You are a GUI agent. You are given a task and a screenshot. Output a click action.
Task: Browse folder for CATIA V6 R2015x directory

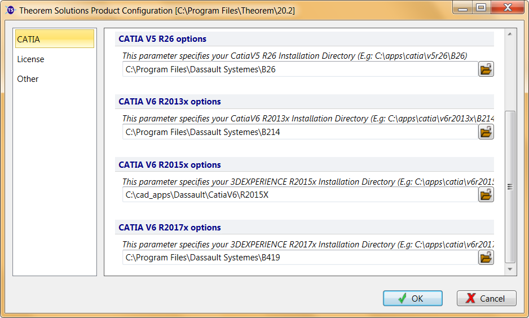click(x=486, y=195)
